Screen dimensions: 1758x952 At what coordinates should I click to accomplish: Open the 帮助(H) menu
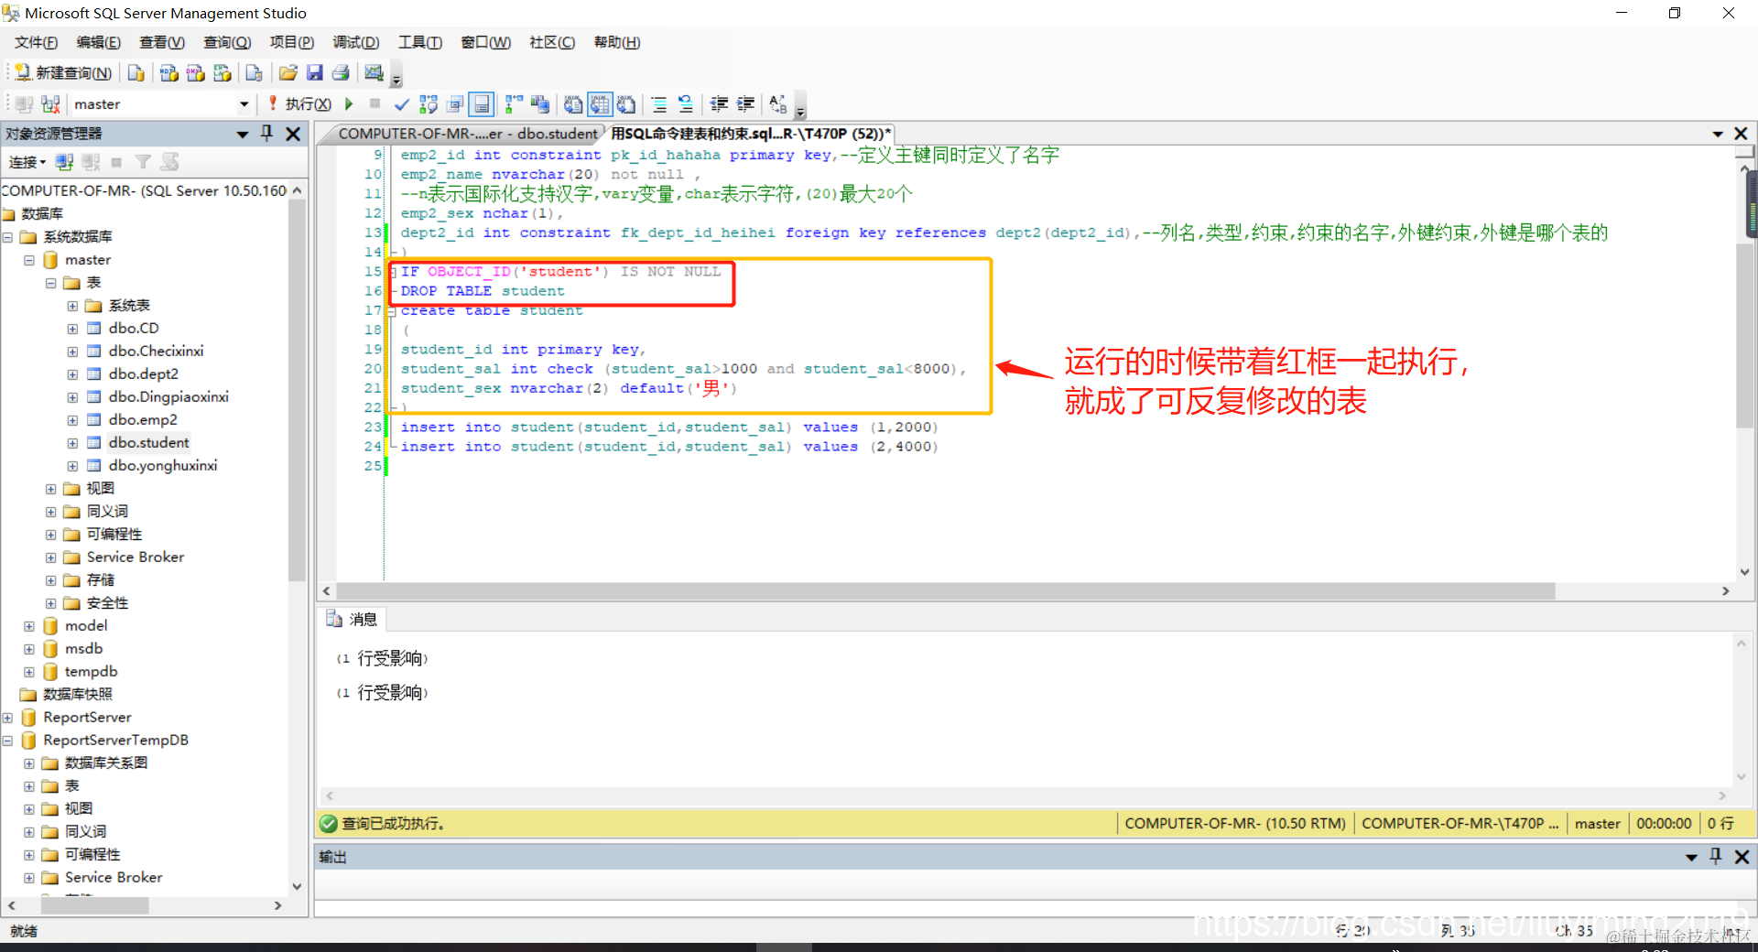point(617,42)
